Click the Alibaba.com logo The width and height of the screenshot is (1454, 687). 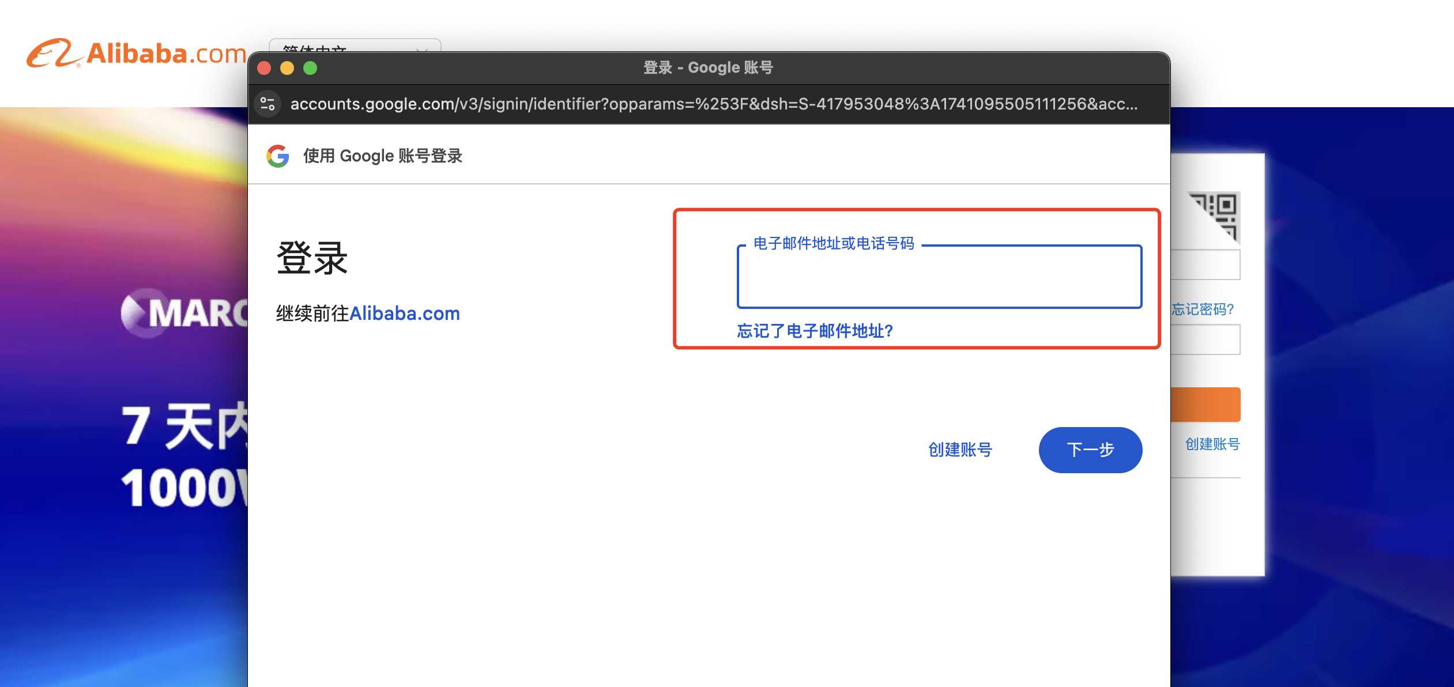(x=135, y=54)
